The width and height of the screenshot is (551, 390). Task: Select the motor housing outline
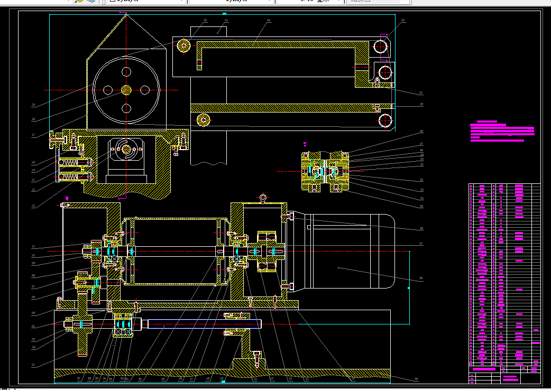pyautogui.click(x=340, y=251)
